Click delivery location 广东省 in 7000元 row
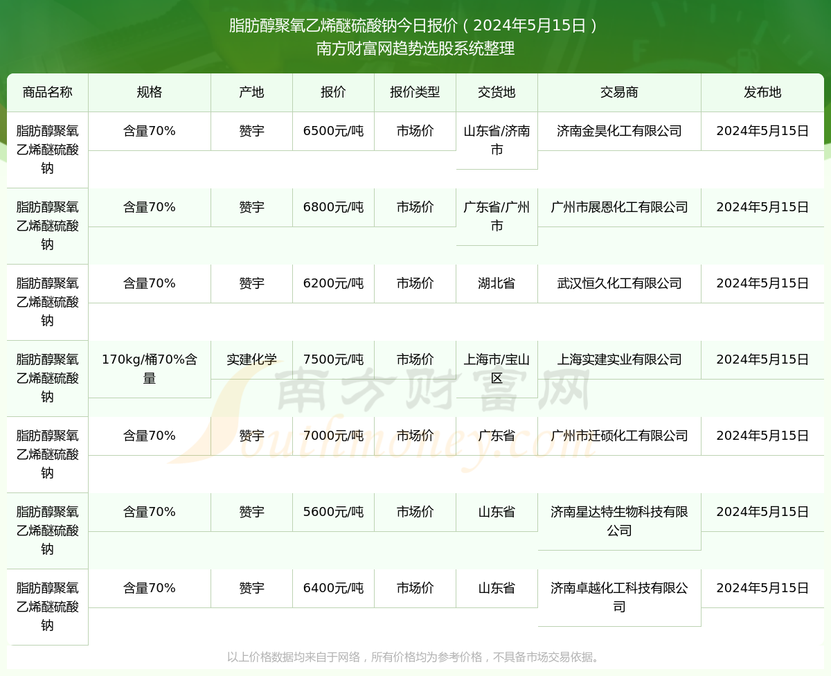 pos(497,436)
